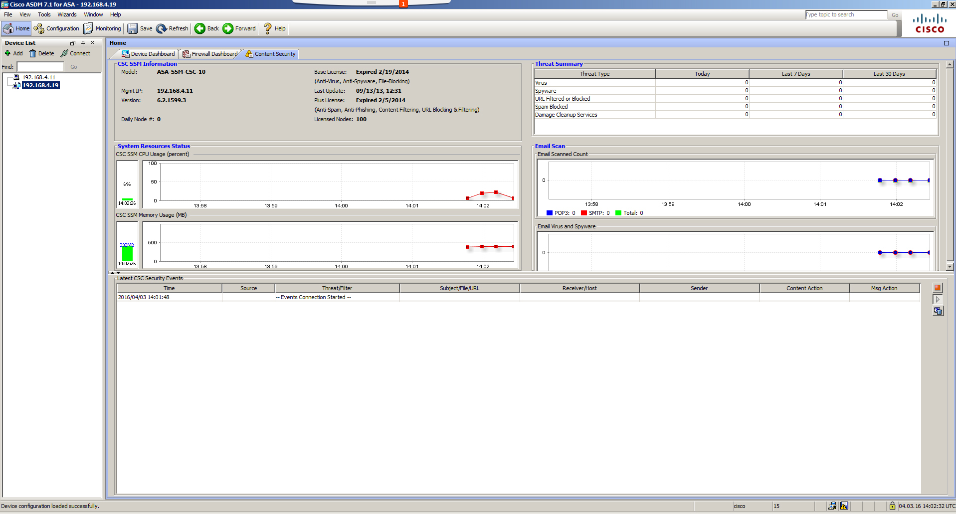Switch to the Device Dashboard tab
The image size is (956, 514).
(x=148, y=54)
